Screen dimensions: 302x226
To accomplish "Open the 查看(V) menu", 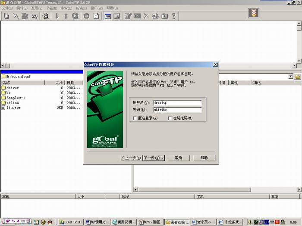I will (x=37, y=8).
